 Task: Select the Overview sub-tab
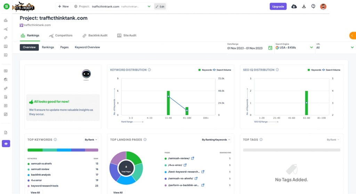29,47
